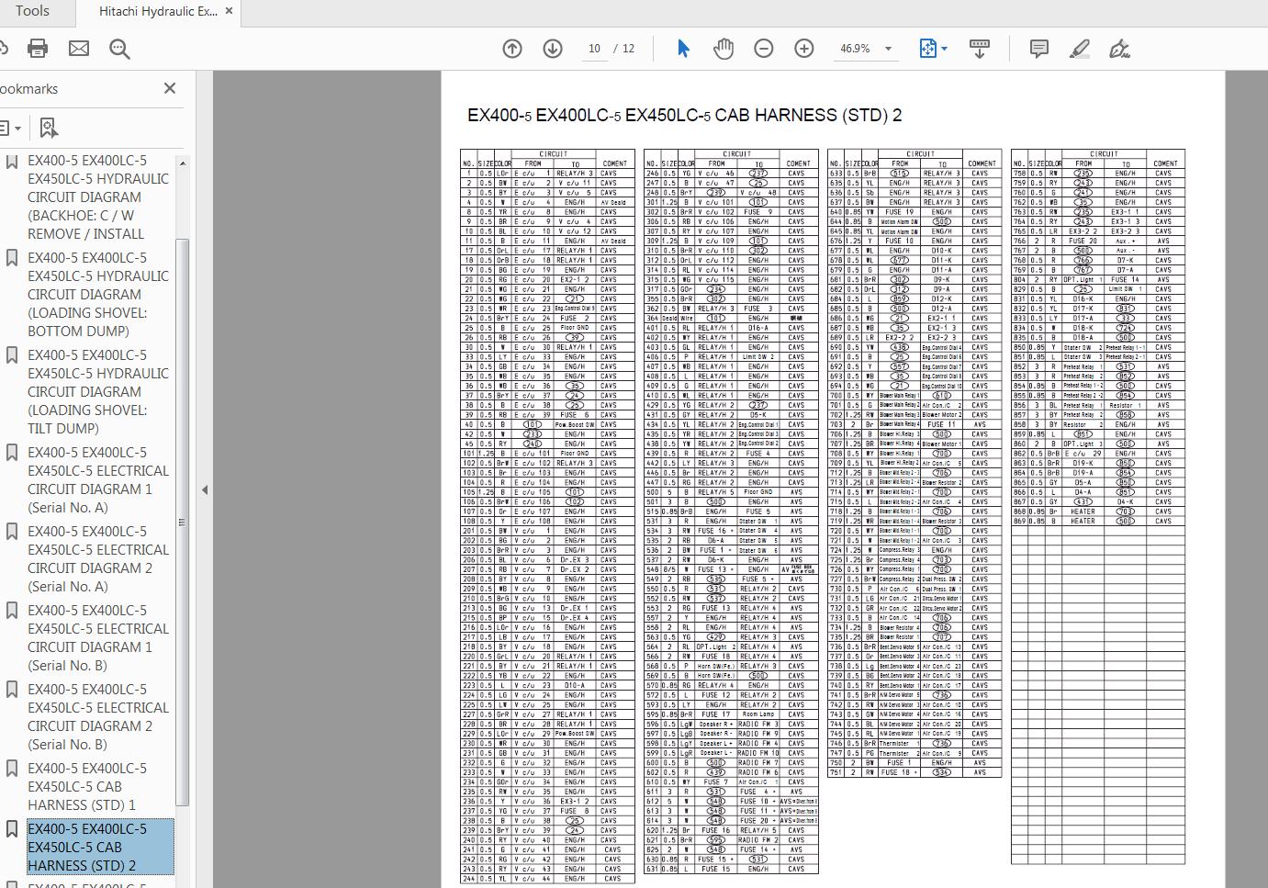The height and width of the screenshot is (888, 1268).
Task: Open bookmark Electrical Circuit Diagram 1 Serial No. B
Action: point(98,637)
